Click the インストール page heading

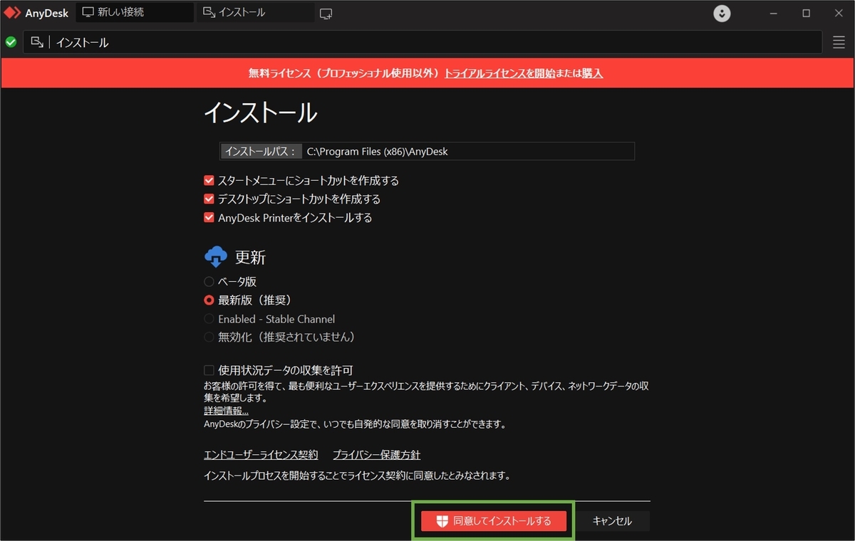tap(261, 112)
